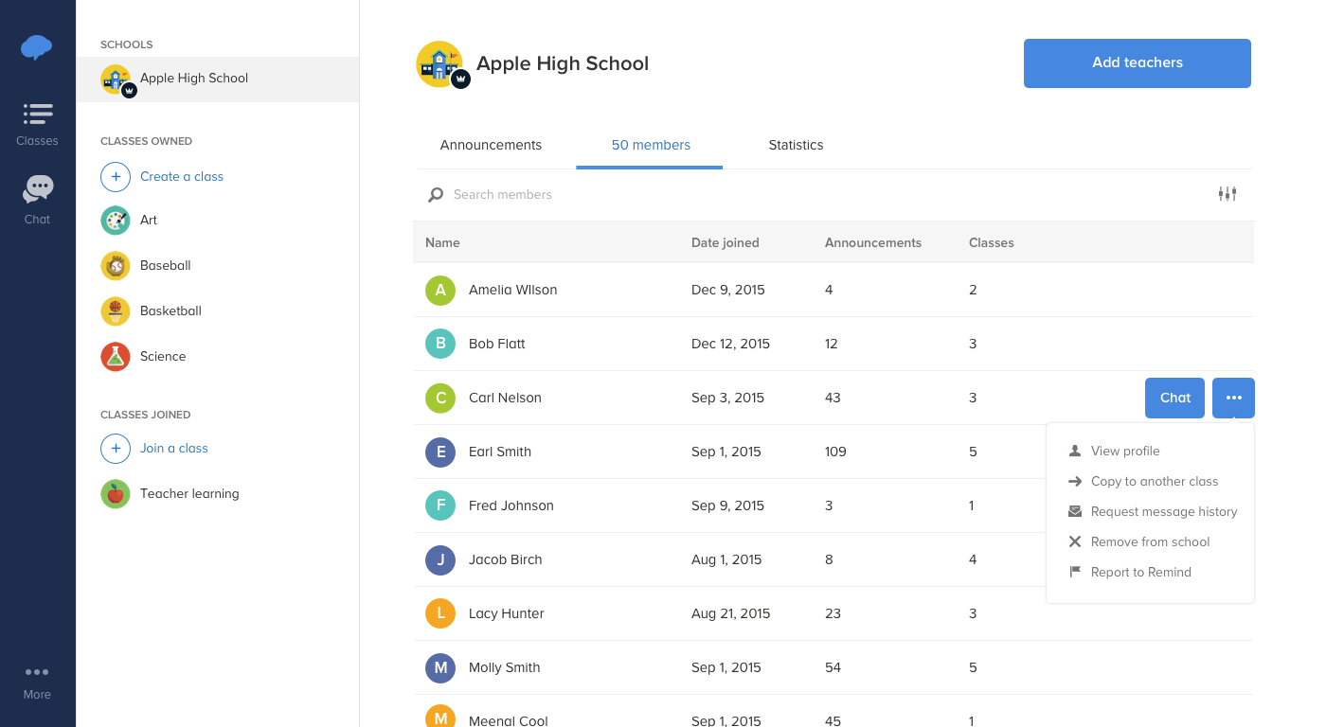
Task: Sort by the Classes column header
Action: [x=992, y=242]
